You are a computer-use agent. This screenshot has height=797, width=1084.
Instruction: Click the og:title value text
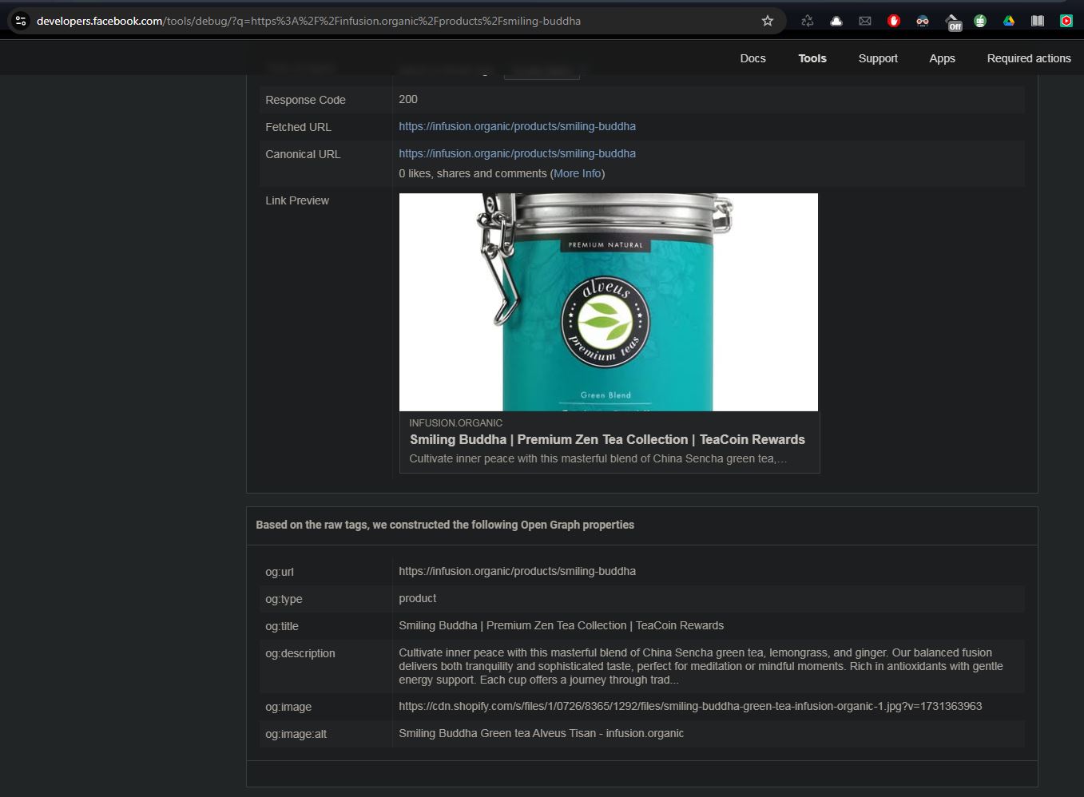(562, 625)
